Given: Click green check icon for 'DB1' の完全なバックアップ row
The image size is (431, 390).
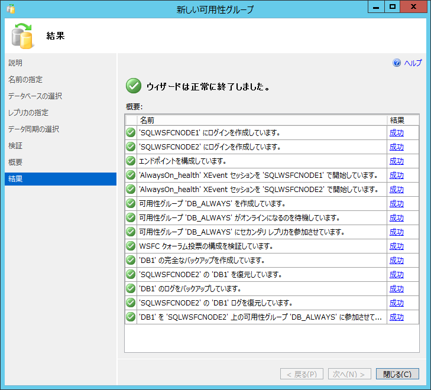Looking at the screenshot, I should 131,260.
